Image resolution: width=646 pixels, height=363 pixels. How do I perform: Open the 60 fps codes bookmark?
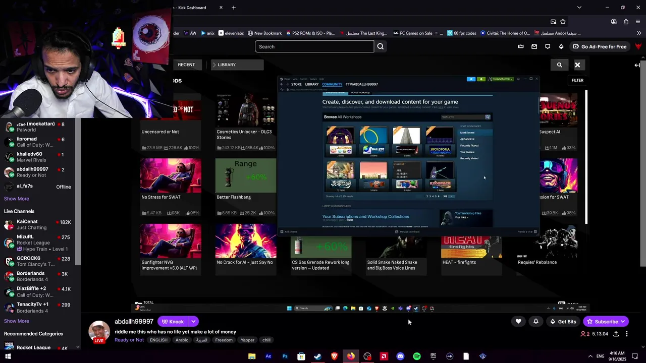[461, 33]
